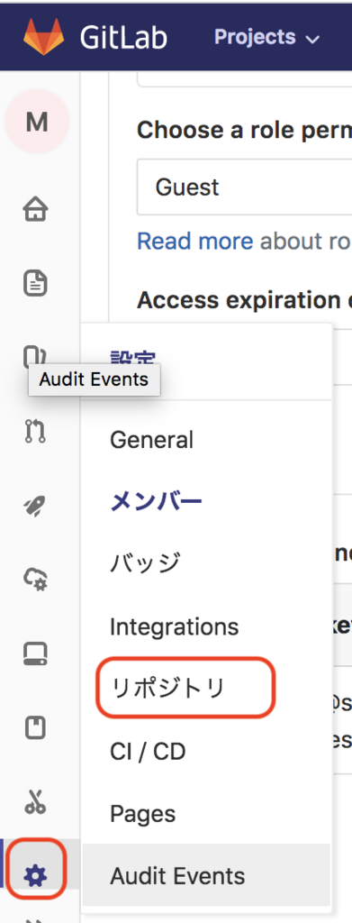Open the Snippets scissors icon
The width and height of the screenshot is (352, 923).
point(35,801)
